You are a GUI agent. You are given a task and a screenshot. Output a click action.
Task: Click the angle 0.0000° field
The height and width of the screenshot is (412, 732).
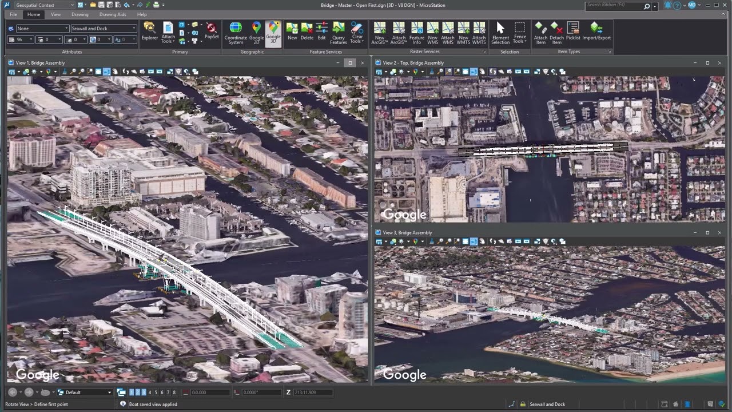click(x=261, y=393)
